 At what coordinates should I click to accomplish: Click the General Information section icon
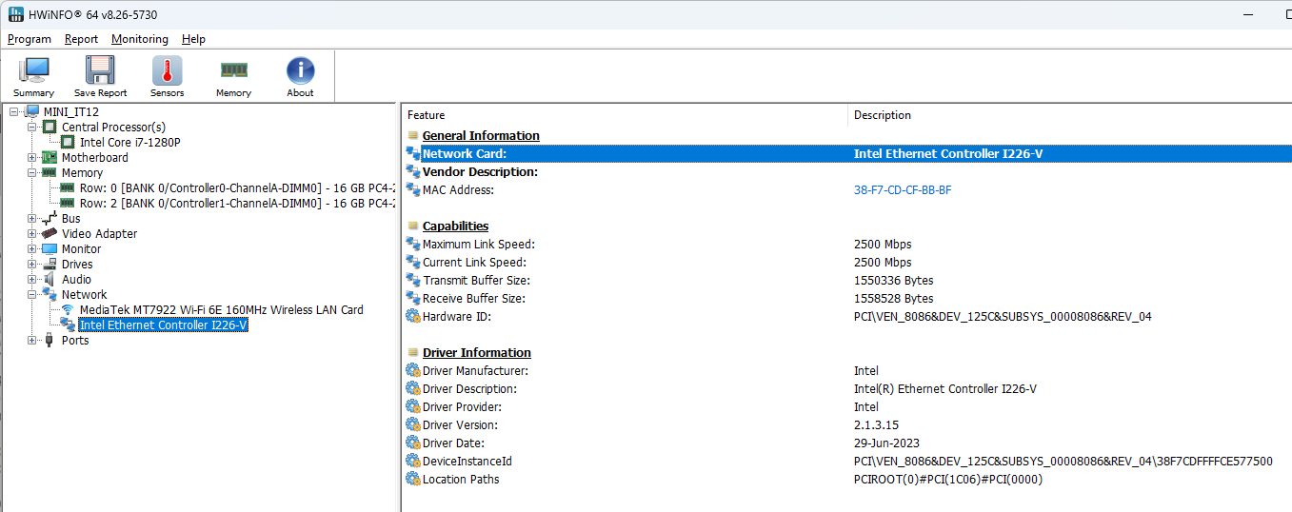[413, 135]
